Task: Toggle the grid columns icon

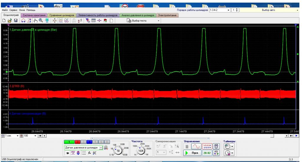Action: [x=93, y=21]
